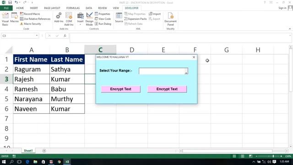Click Sign in link
This screenshot has width=293, height=165.
(282, 8)
